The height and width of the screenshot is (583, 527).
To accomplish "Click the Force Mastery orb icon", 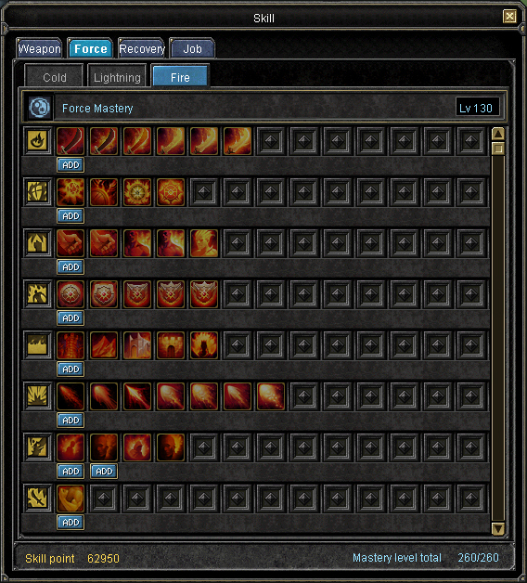I will point(39,108).
